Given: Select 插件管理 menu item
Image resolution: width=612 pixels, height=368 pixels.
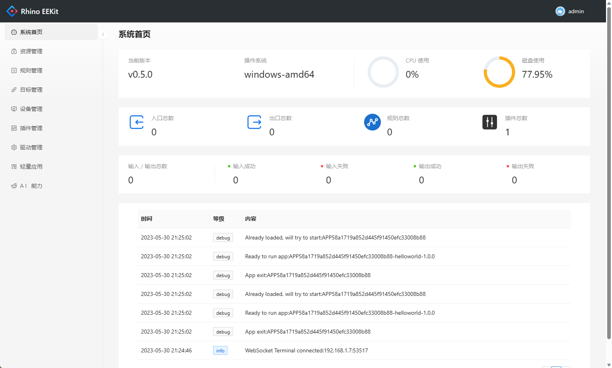Looking at the screenshot, I should [51, 128].
